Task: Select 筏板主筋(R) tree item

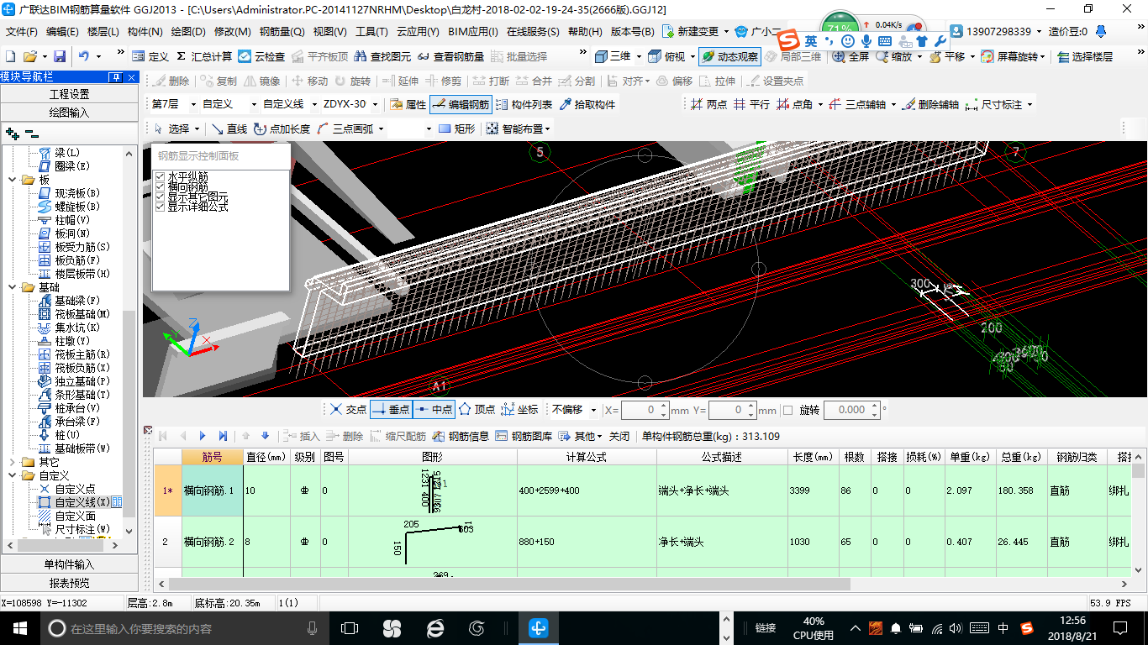Action: 74,354
